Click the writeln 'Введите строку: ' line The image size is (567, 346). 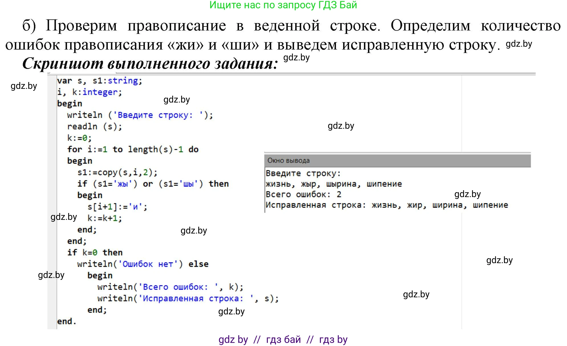click(x=140, y=115)
